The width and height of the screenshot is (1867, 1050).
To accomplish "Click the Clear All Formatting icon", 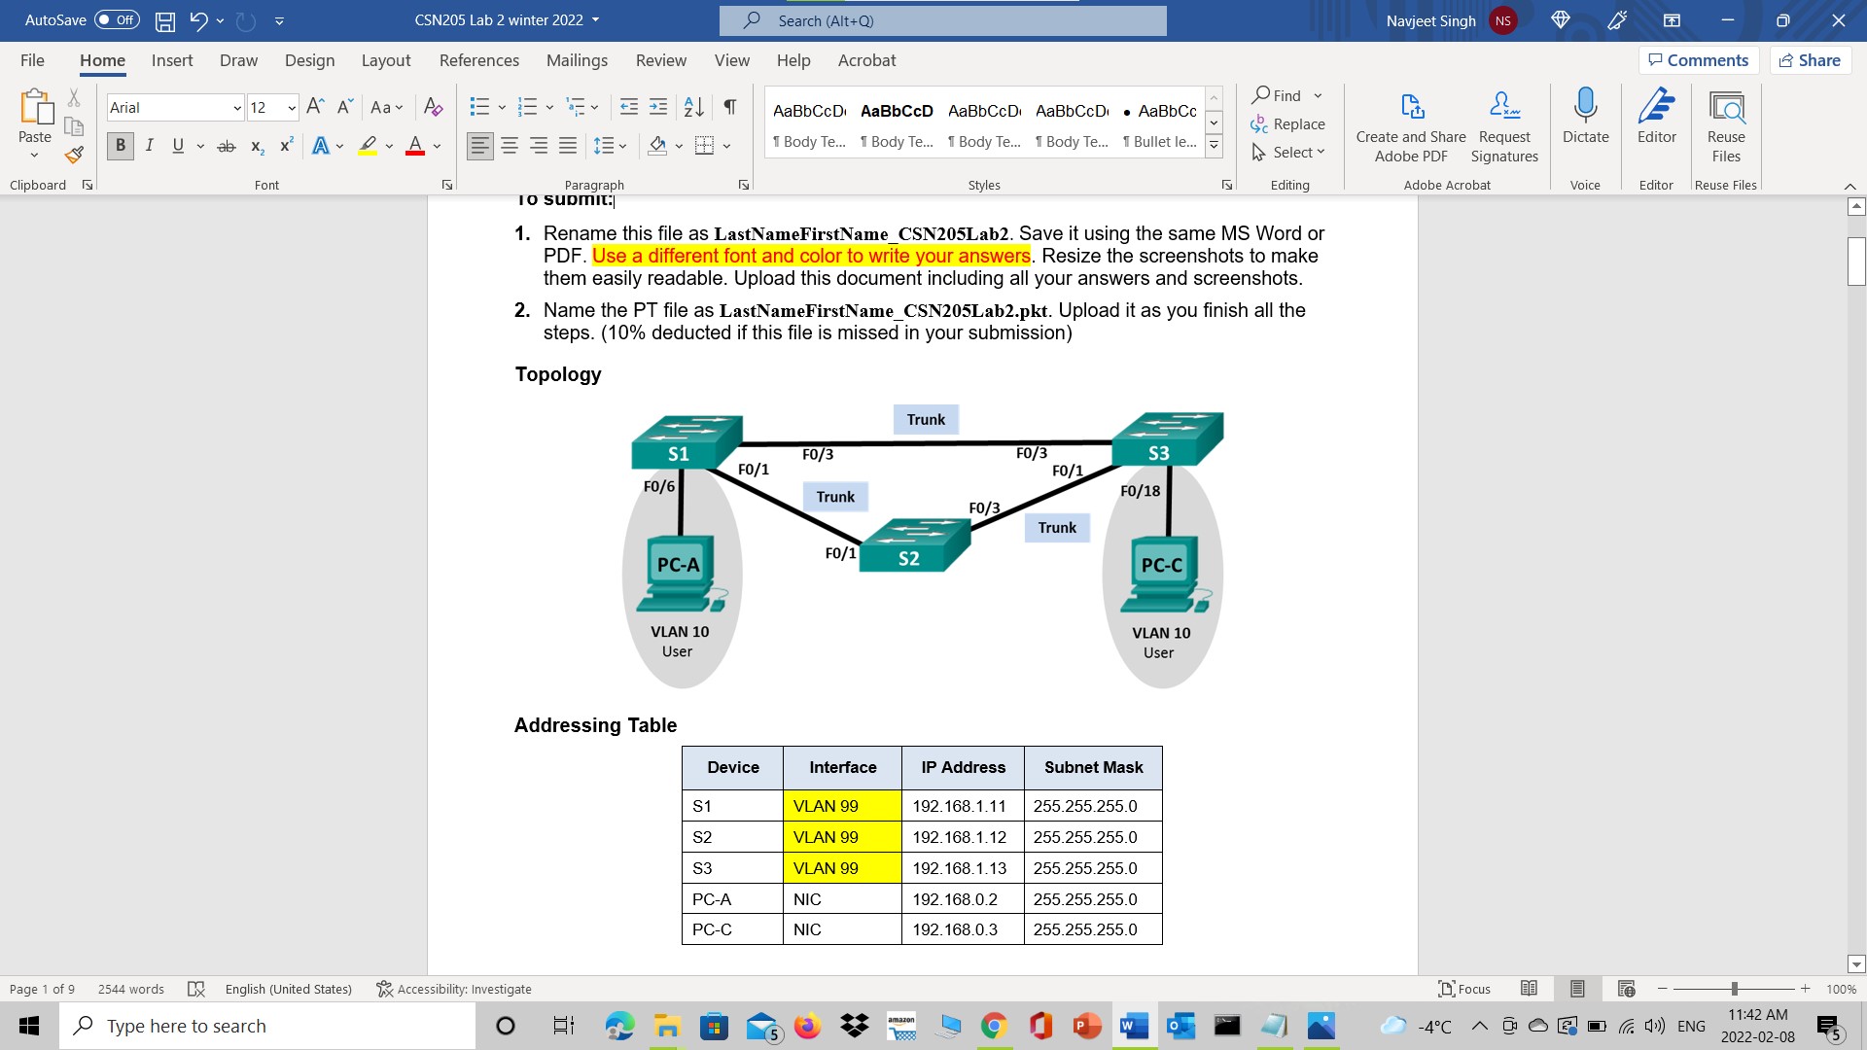I will point(433,107).
